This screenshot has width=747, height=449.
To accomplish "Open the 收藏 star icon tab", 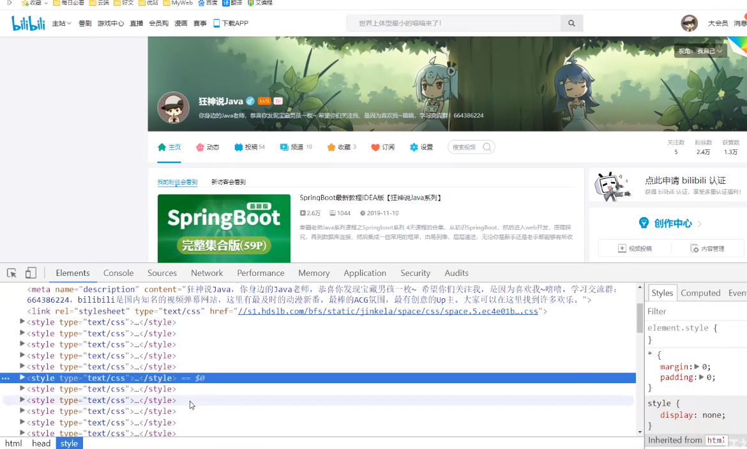I will point(331,147).
